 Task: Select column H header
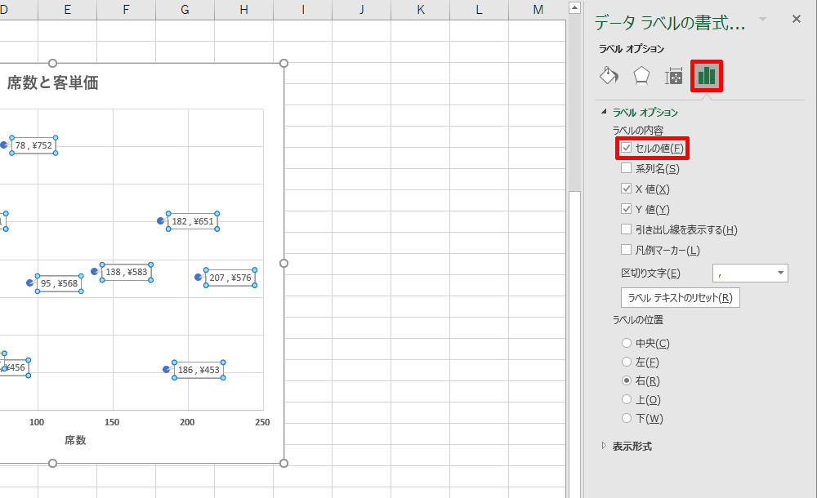coord(243,9)
